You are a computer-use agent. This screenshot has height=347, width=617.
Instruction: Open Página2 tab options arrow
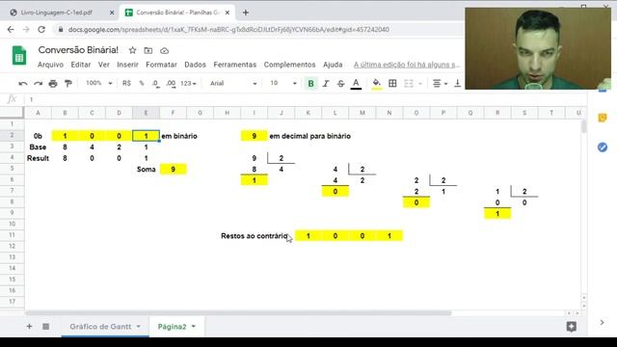tap(194, 326)
